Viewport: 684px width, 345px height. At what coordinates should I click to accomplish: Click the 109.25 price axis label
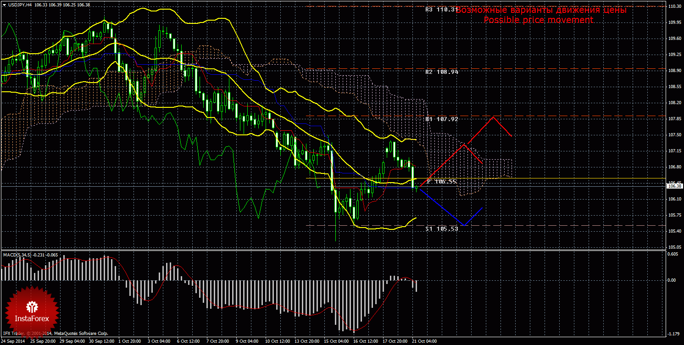674,55
